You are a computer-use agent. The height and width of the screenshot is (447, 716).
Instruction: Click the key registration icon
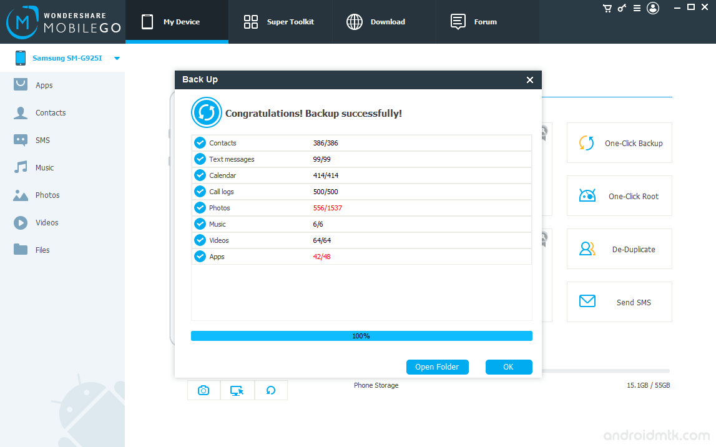[622, 8]
